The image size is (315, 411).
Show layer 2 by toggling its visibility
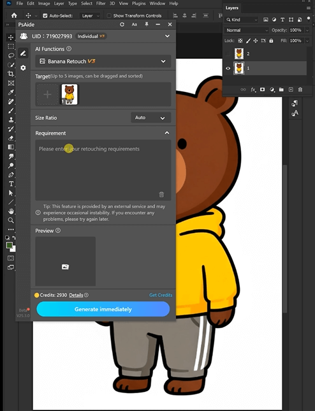coord(228,54)
